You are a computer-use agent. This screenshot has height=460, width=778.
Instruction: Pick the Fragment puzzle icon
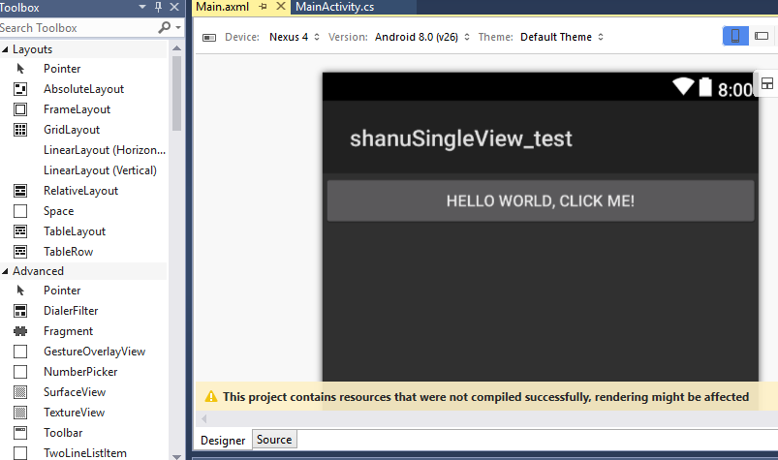pyautogui.click(x=20, y=330)
